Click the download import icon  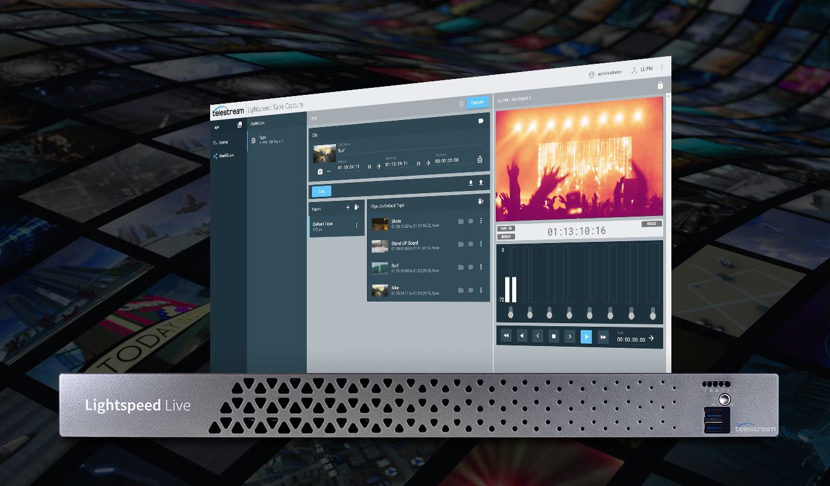point(471,183)
